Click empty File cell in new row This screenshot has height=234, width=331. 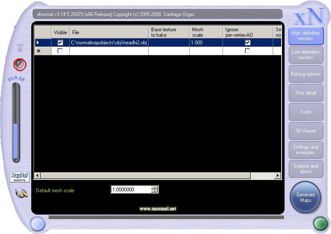pos(109,51)
